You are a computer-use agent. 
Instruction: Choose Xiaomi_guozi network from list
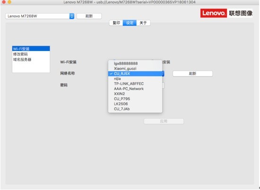(135, 69)
